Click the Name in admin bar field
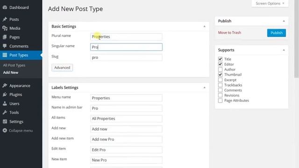This screenshot has width=299, height=168. [x=126, y=108]
